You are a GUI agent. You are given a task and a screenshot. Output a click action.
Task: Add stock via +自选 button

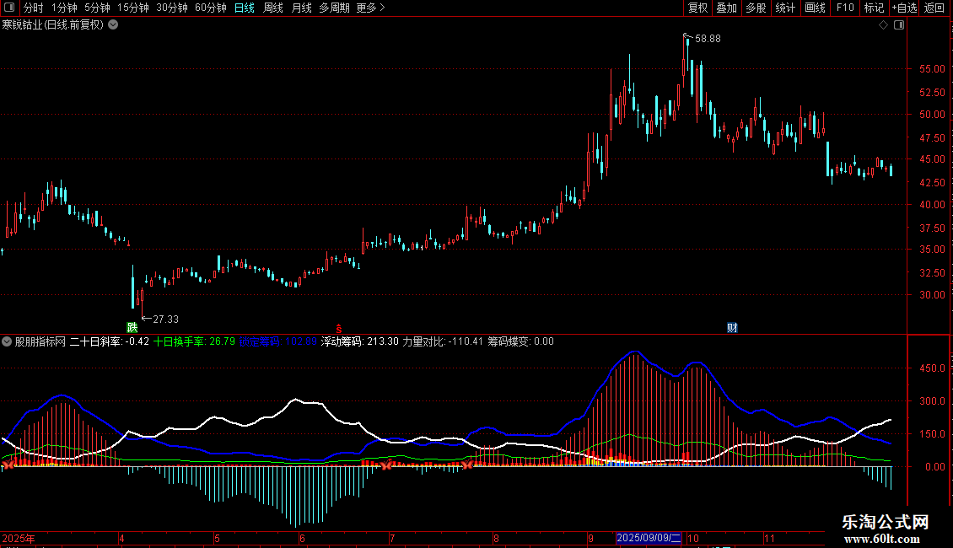tap(904, 8)
